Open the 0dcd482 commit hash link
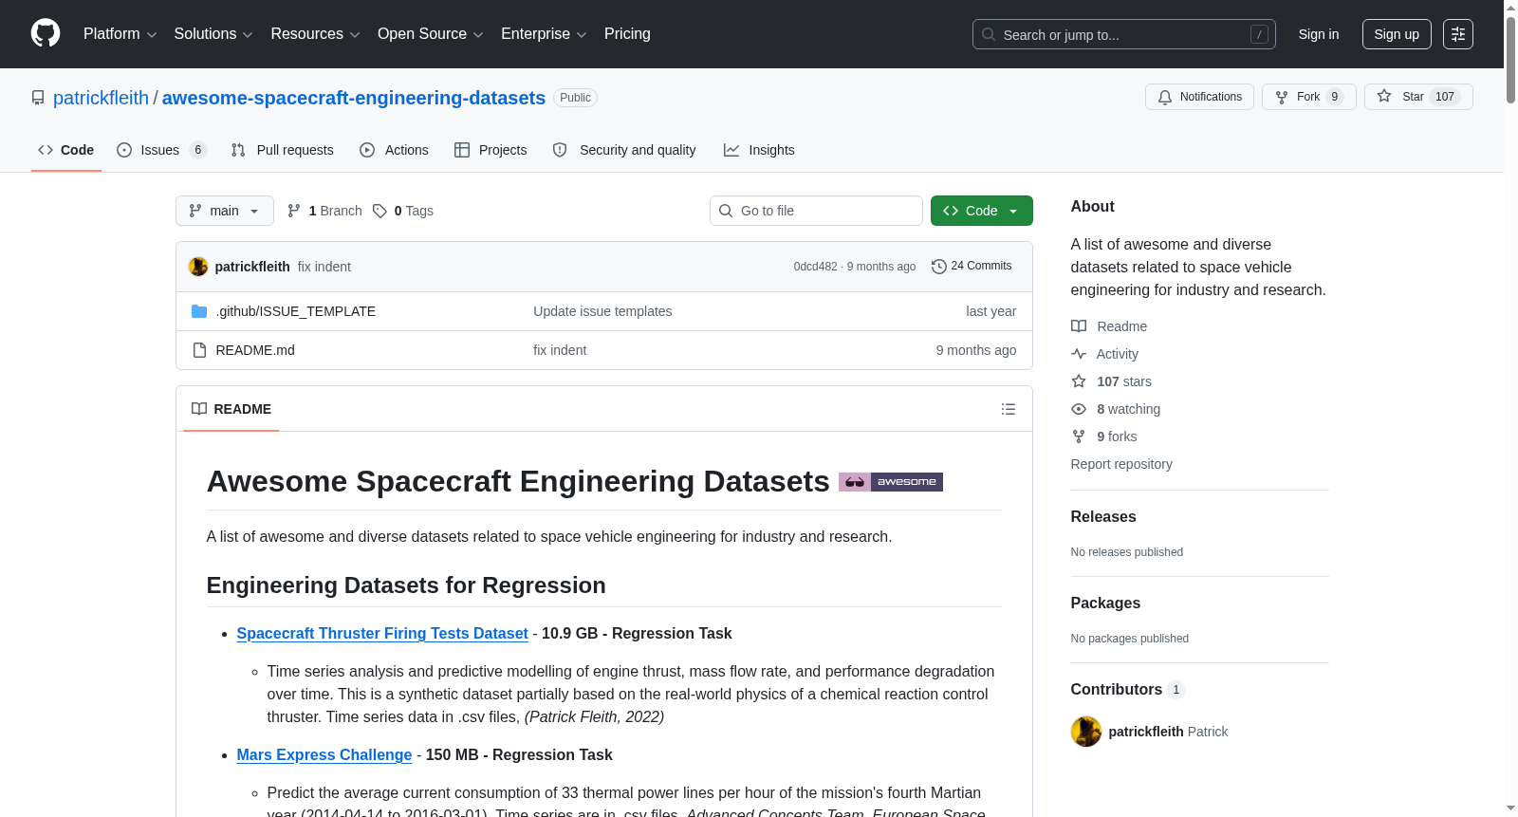Viewport: 1518px width, 817px height. pos(816,267)
